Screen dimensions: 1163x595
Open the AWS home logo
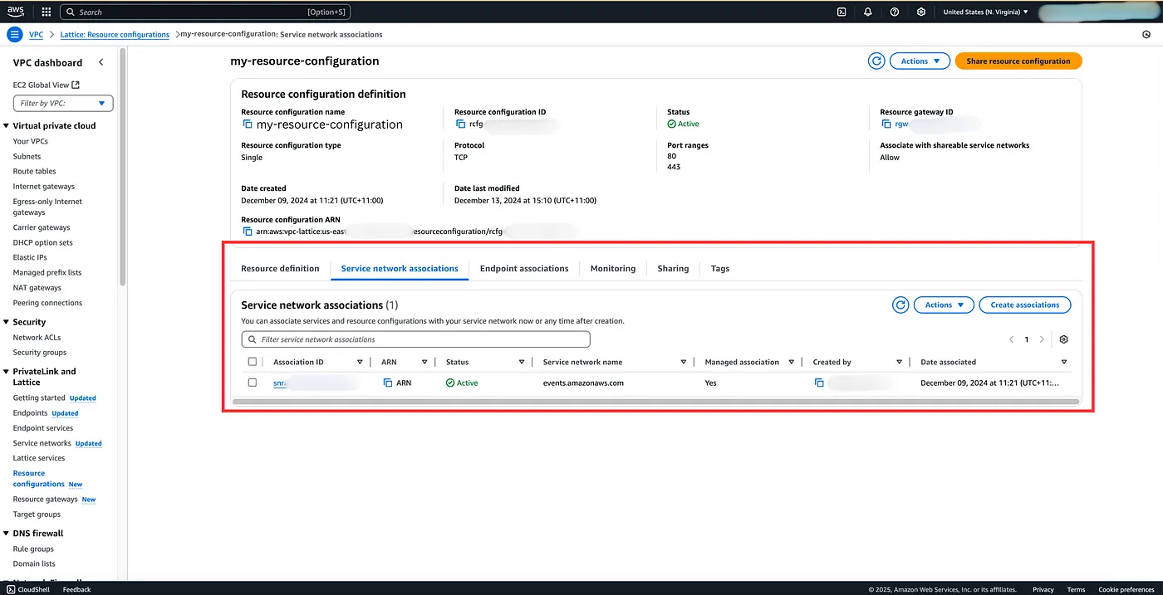(17, 12)
